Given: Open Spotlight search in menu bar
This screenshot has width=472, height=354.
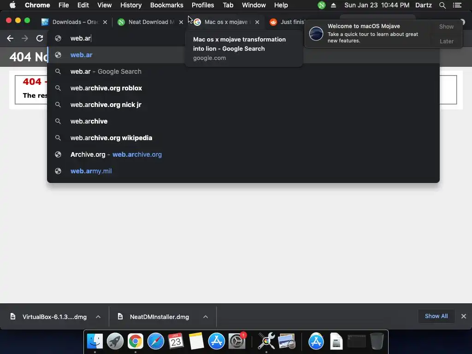Looking at the screenshot, I should click(x=442, y=5).
